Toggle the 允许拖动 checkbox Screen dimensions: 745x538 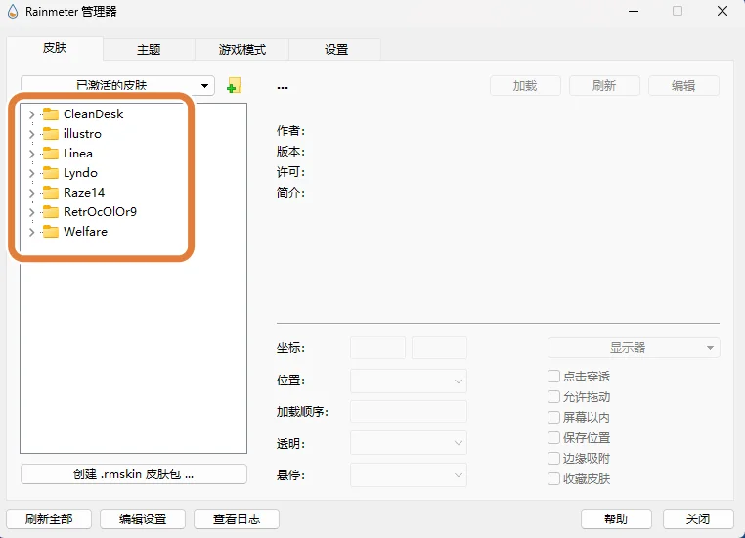[553, 397]
